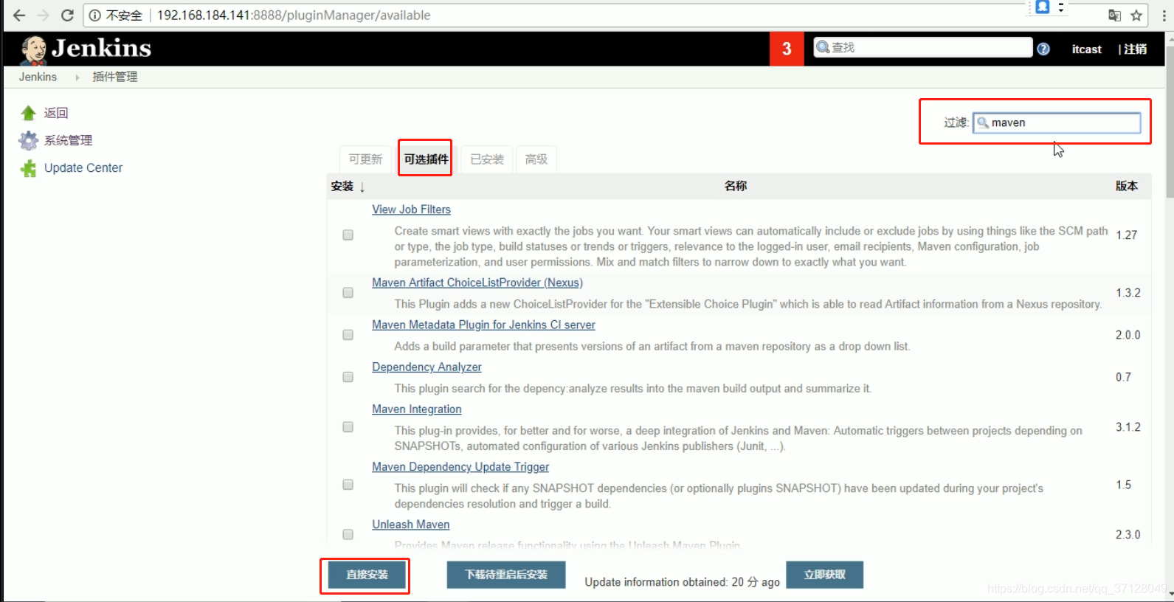The width and height of the screenshot is (1174, 602).
Task: Click the Jenkins butler logo
Action: click(x=33, y=49)
